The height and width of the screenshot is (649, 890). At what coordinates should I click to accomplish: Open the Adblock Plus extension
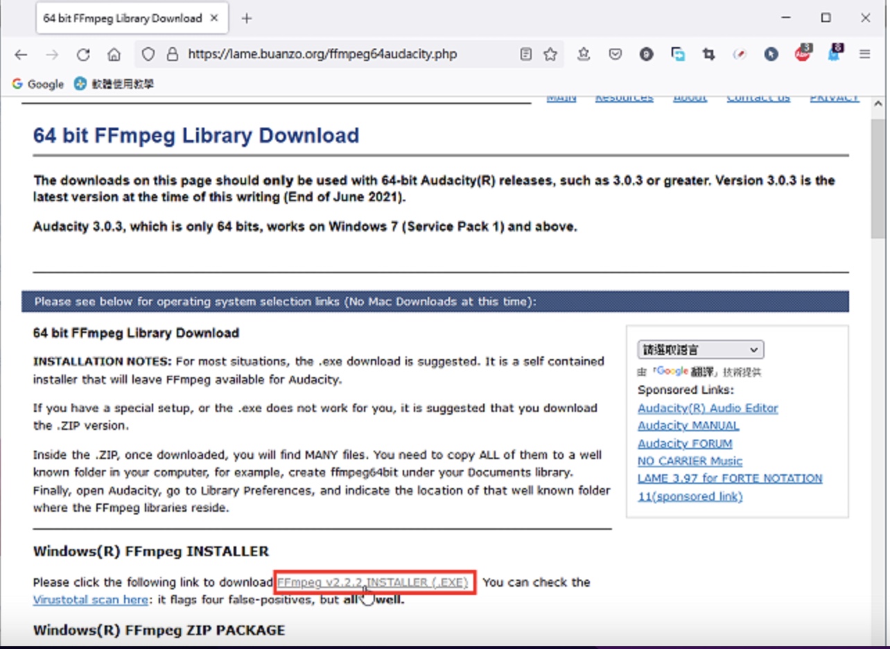[x=803, y=53]
